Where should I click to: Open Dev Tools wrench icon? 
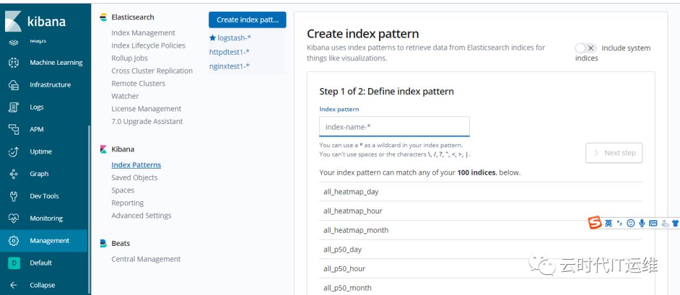(x=13, y=196)
